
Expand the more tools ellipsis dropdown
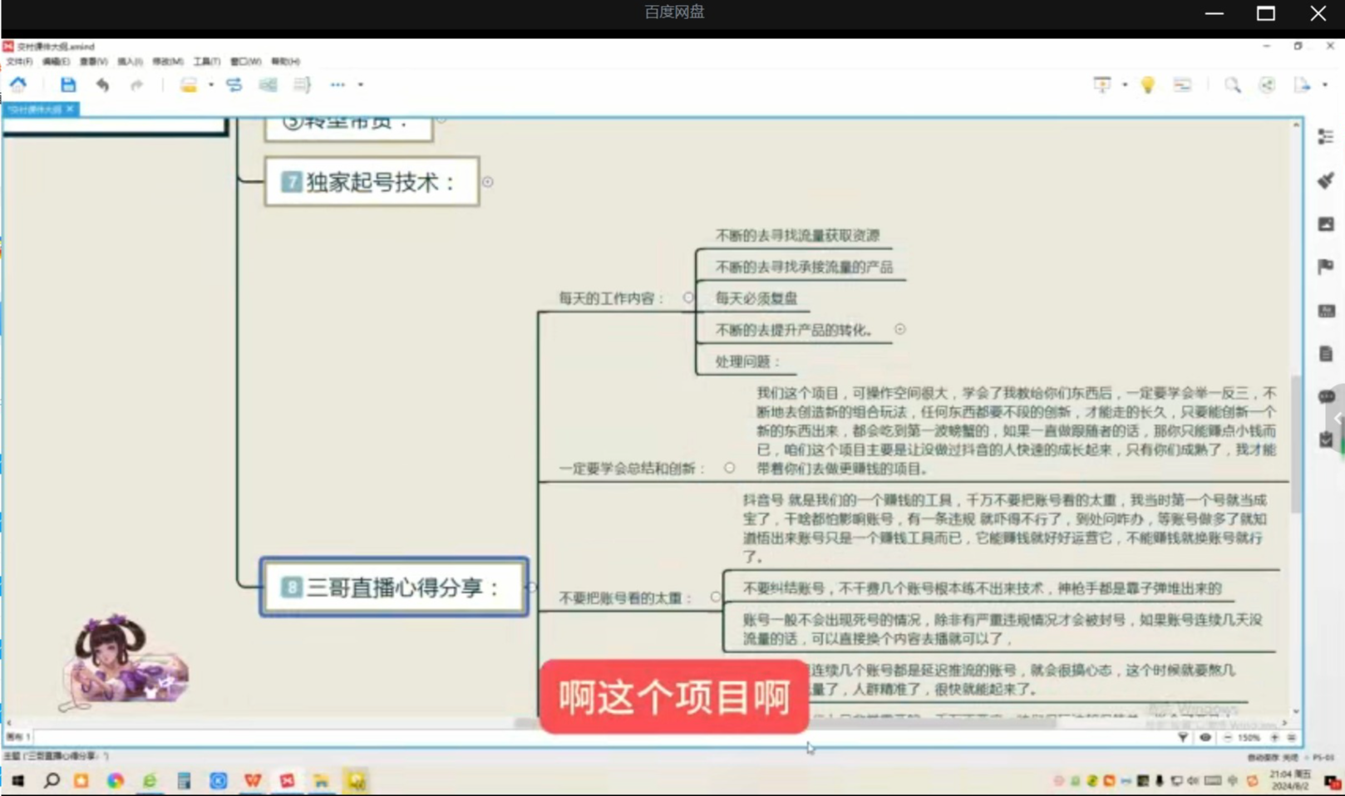tap(337, 84)
